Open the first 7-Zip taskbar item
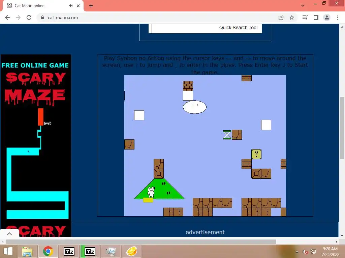 click(x=69, y=251)
